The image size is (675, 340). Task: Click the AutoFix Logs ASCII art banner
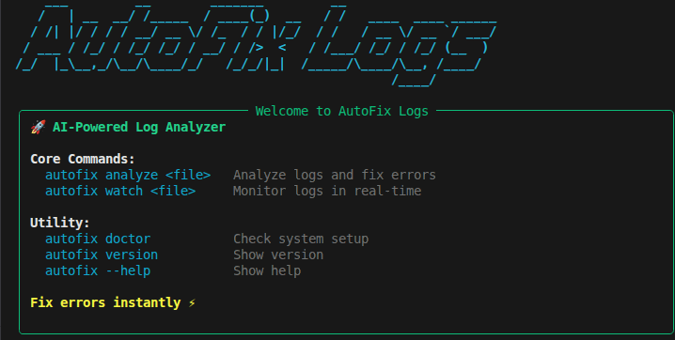256,45
